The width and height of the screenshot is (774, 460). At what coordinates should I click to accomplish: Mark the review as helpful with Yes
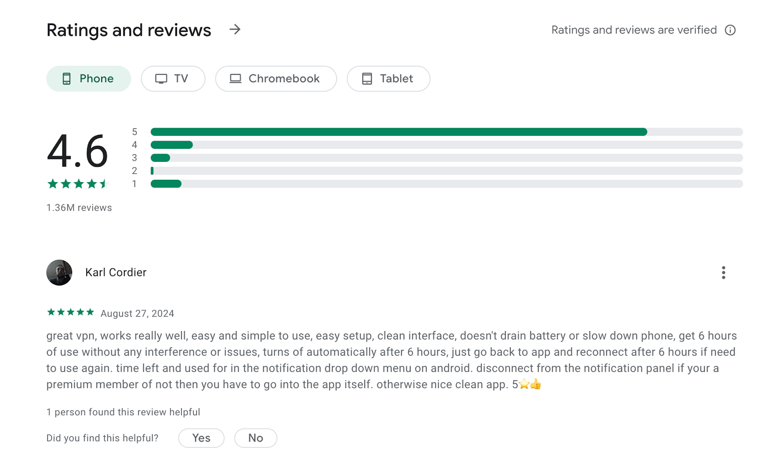tap(201, 438)
